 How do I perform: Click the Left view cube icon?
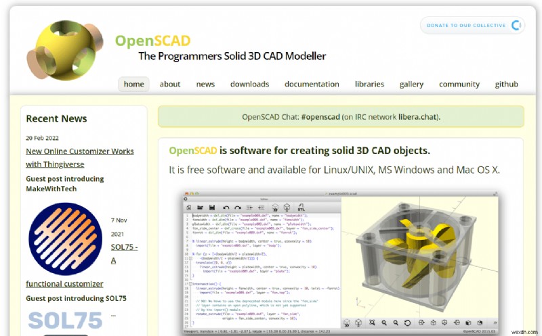tap(457, 322)
